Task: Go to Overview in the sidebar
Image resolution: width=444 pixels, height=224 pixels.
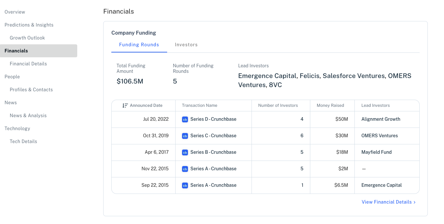Action: (x=15, y=12)
